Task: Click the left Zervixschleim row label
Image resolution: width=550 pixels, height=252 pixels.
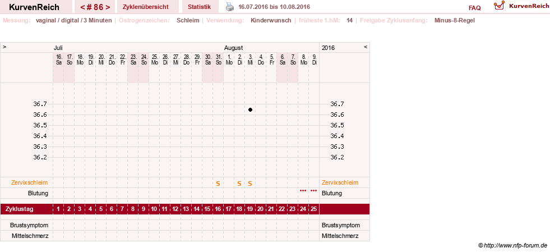Action: click(30, 182)
